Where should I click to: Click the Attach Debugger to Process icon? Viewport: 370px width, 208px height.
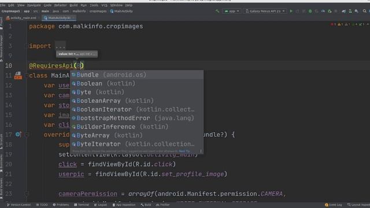pos(330,11)
